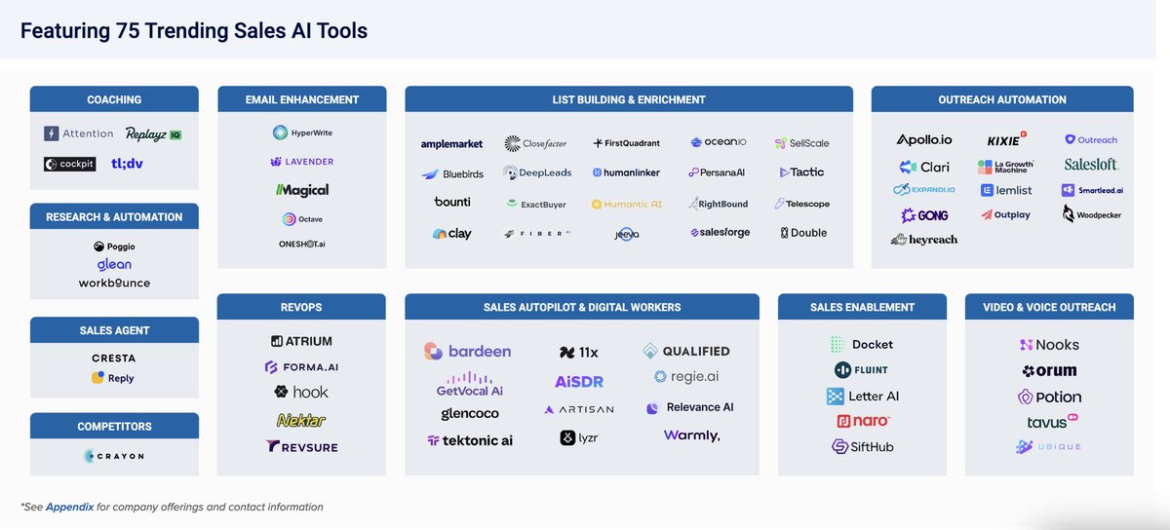This screenshot has width=1170, height=530.
Task: Click the tavus logo
Action: tap(1052, 423)
